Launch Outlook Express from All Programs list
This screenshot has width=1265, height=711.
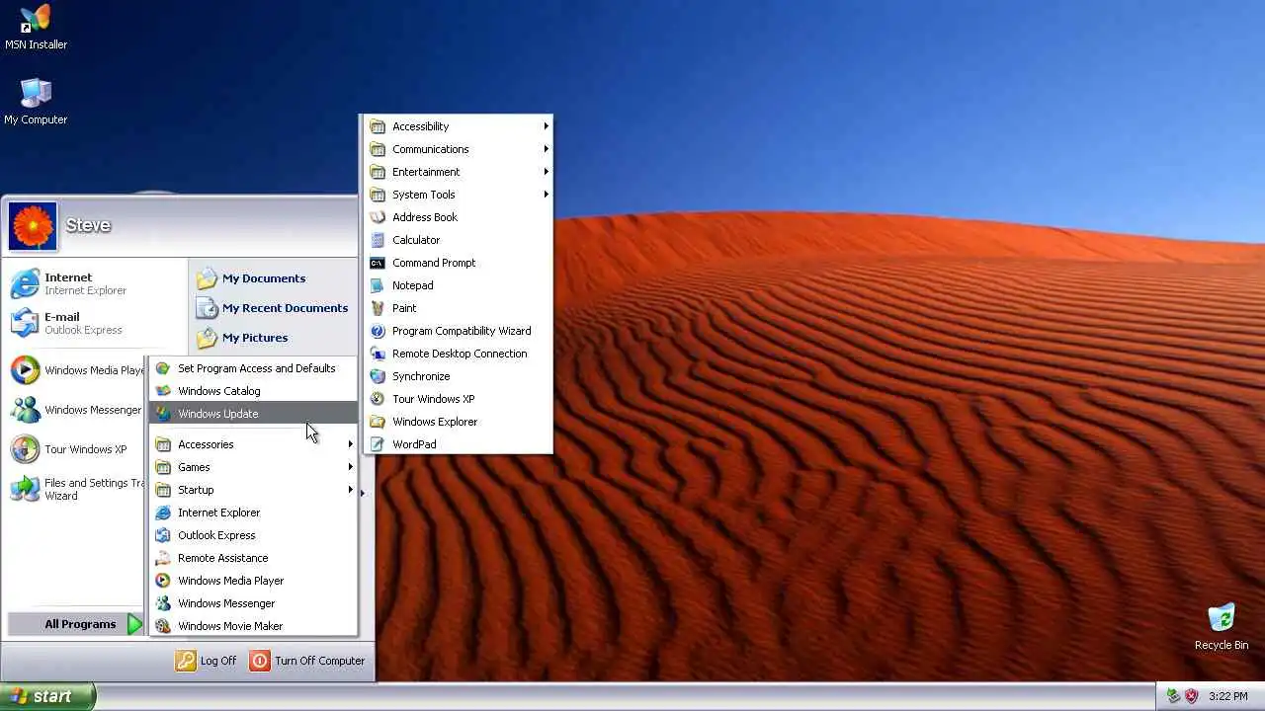(253, 535)
